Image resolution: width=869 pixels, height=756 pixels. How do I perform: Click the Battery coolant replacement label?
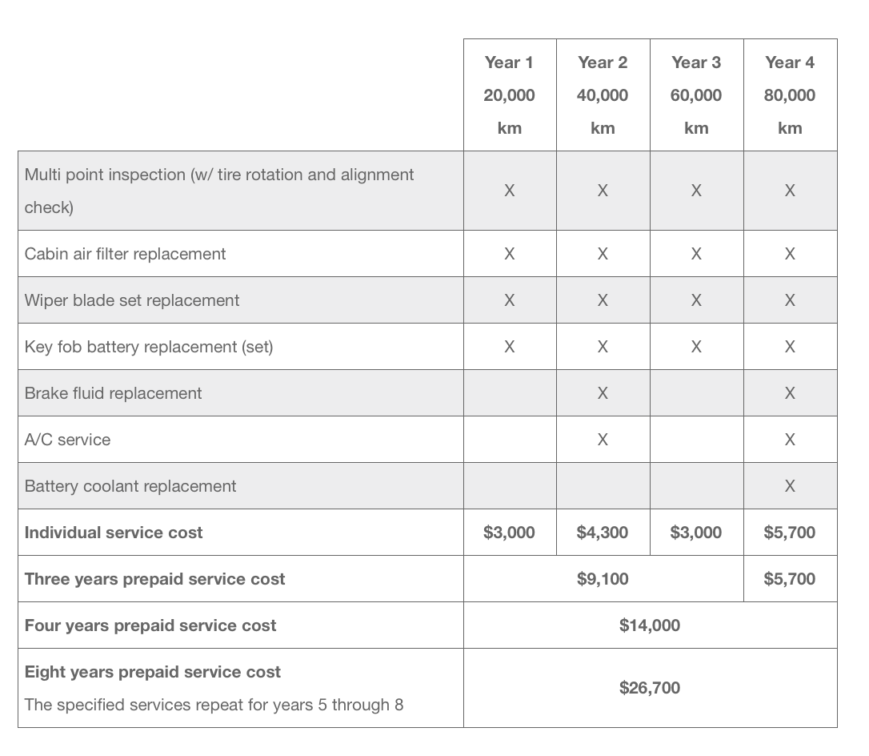pyautogui.click(x=130, y=486)
